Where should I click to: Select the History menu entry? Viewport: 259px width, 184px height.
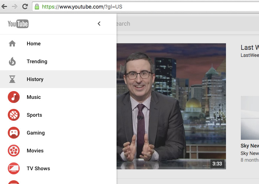[35, 79]
